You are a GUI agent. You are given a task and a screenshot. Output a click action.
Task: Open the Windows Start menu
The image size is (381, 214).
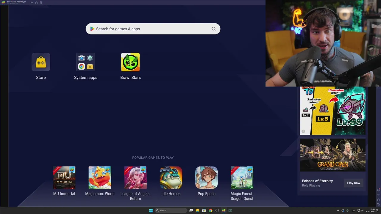[x=151, y=210]
